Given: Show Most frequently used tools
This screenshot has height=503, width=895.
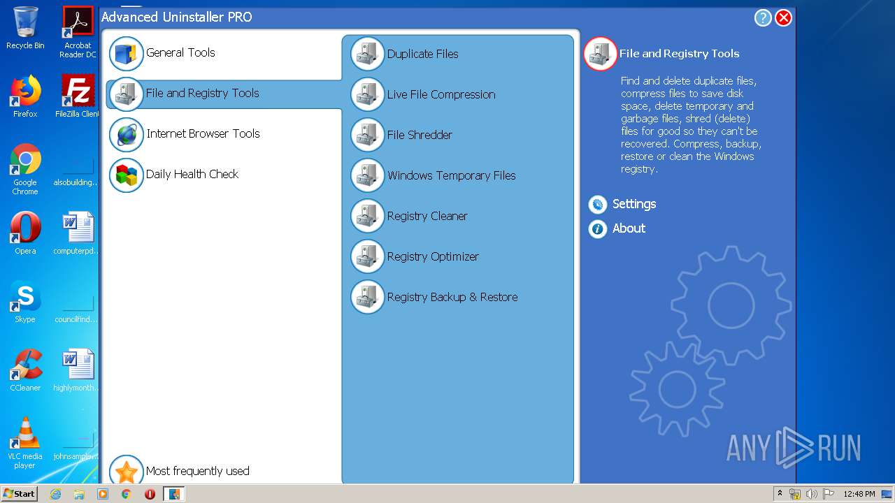Looking at the screenshot, I should [197, 472].
